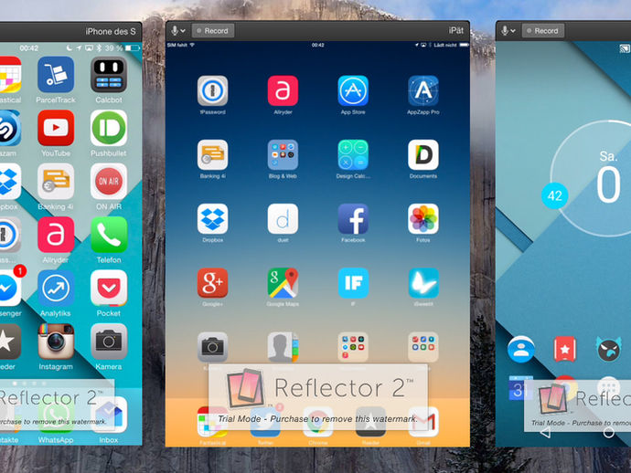Image resolution: width=631 pixels, height=473 pixels.
Task: Open Google Calendar 31 icon on Android
Action: 520,388
